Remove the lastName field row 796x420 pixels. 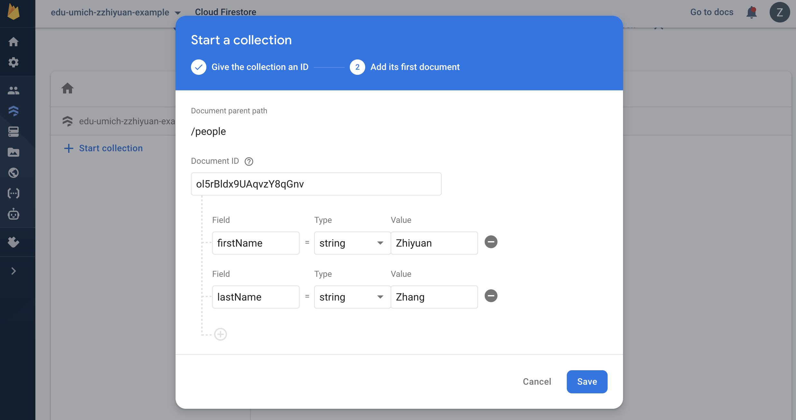[x=491, y=296]
